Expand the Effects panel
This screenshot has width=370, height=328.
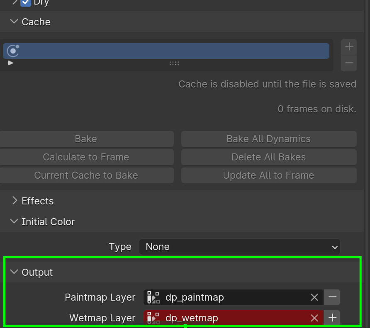(x=15, y=201)
